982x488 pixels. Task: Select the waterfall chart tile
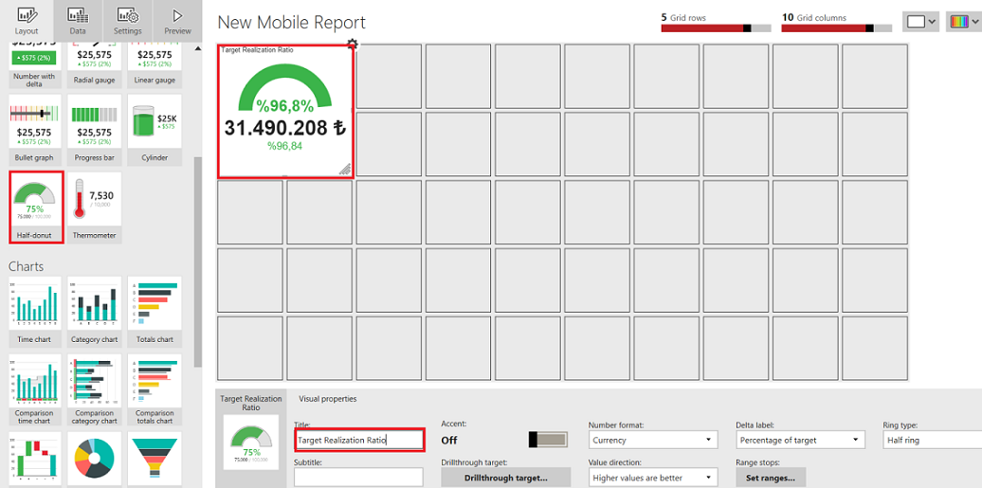click(35, 460)
